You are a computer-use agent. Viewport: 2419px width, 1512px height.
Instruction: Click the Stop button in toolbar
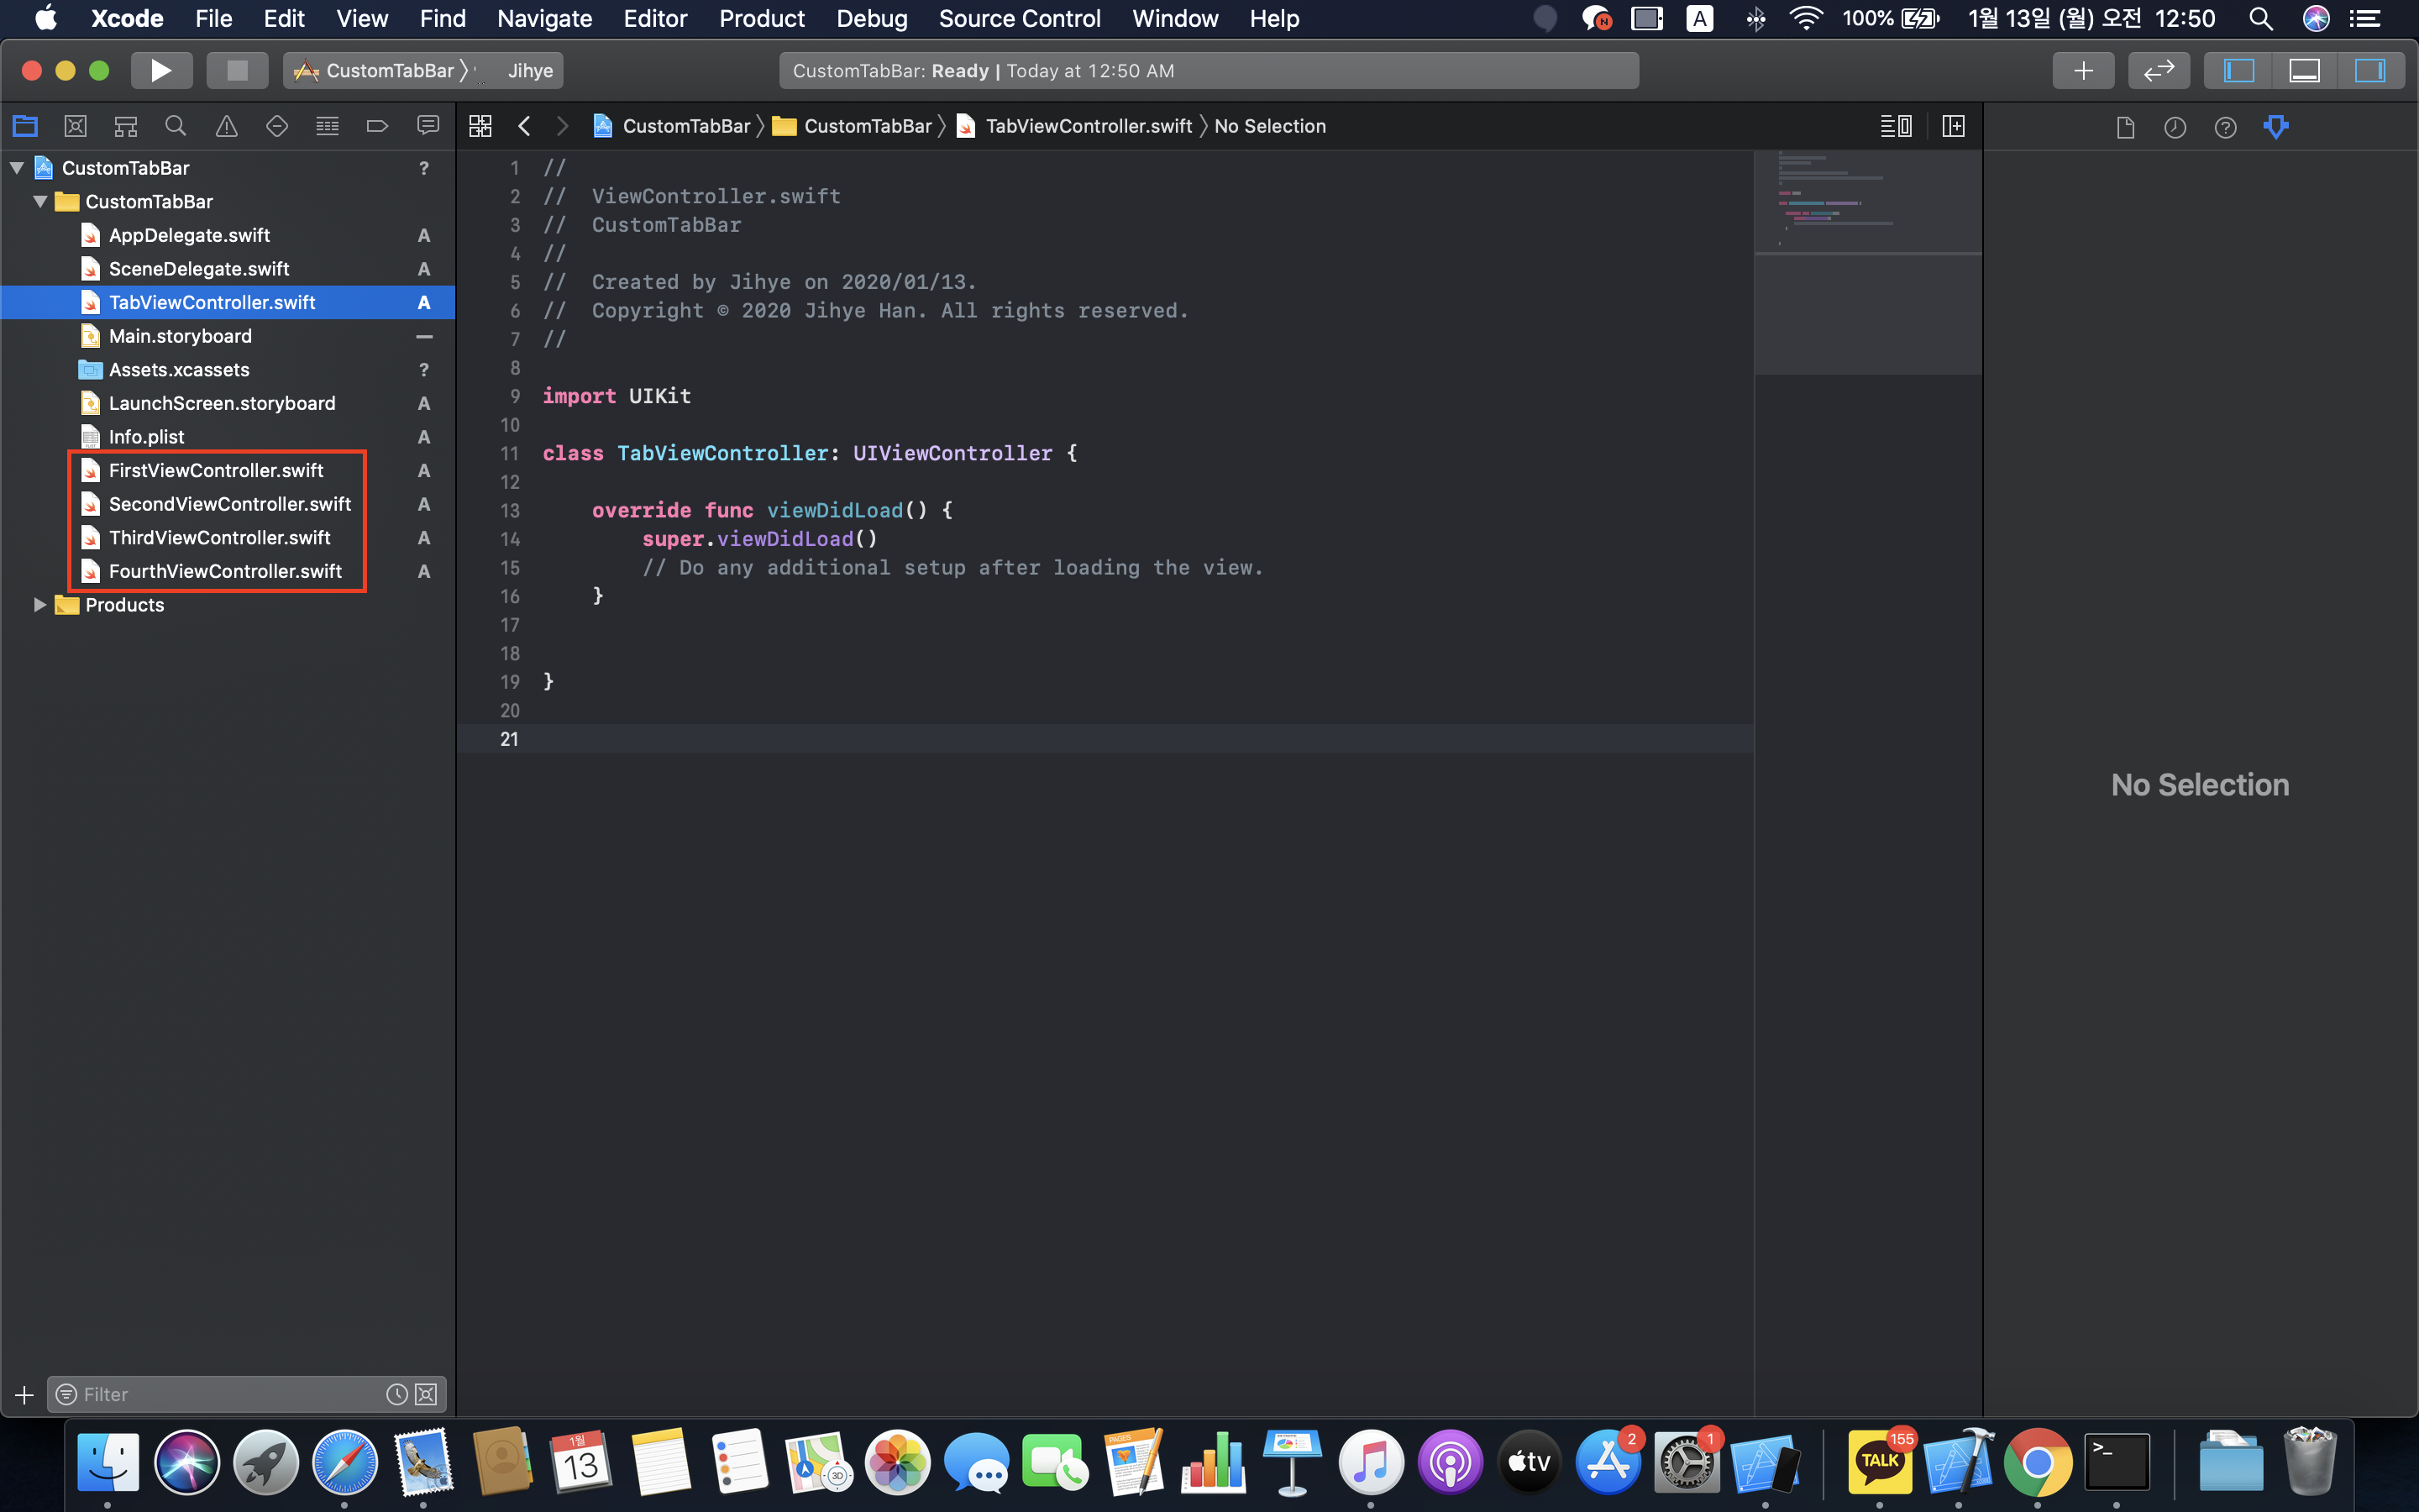coord(237,71)
